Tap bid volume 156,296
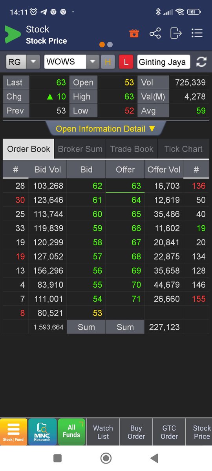 click(48, 270)
